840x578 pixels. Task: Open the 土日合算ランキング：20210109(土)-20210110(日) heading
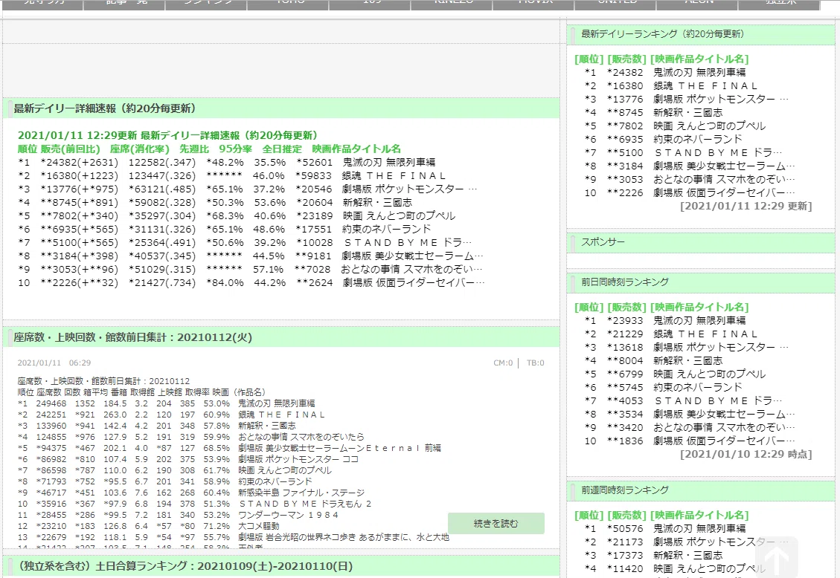(x=183, y=566)
